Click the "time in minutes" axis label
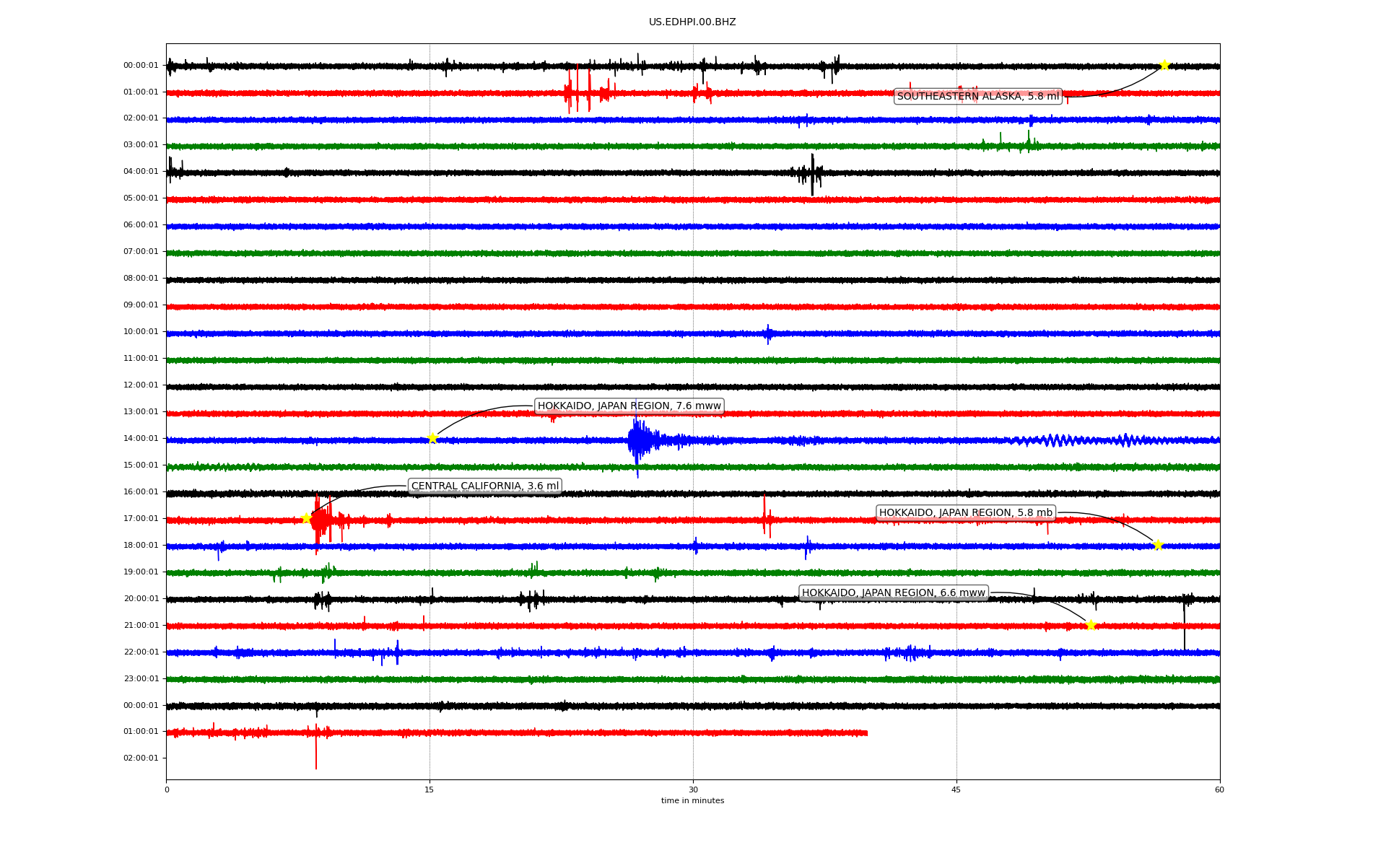This screenshot has height=866, width=1386. point(692,800)
